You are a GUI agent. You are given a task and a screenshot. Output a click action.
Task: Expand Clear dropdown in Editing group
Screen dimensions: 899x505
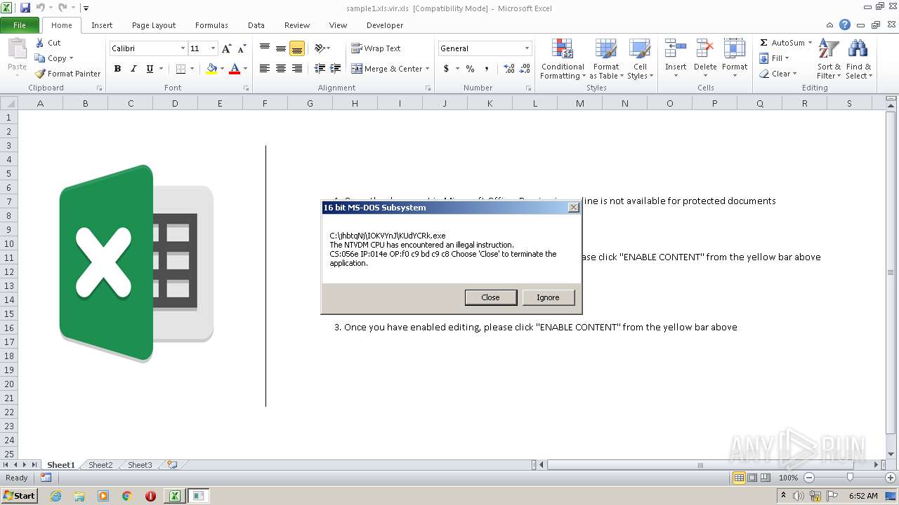[x=794, y=74]
